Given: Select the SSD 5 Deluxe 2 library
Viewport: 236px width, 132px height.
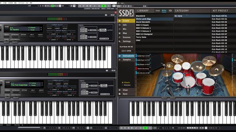Looking at the screenshot, I should click(155, 31).
